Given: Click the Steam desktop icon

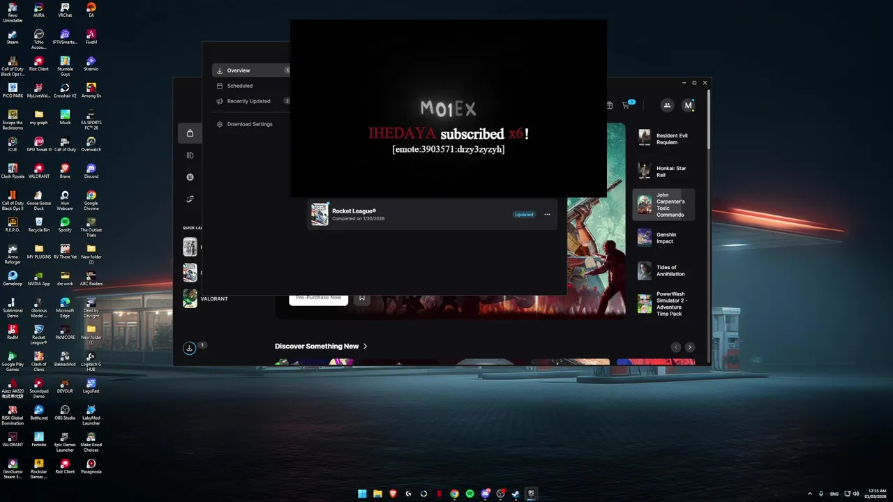Looking at the screenshot, I should 13,37.
